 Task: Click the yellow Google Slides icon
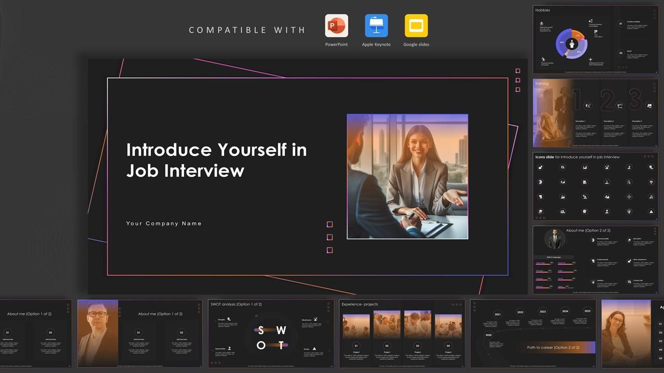pyautogui.click(x=416, y=25)
